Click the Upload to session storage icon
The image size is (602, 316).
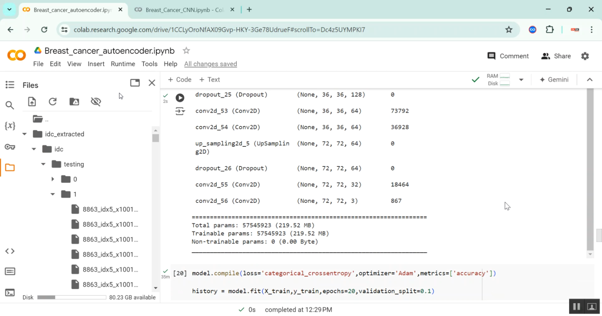pyautogui.click(x=32, y=102)
